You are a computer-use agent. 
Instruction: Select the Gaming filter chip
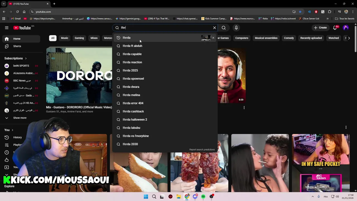(79, 38)
